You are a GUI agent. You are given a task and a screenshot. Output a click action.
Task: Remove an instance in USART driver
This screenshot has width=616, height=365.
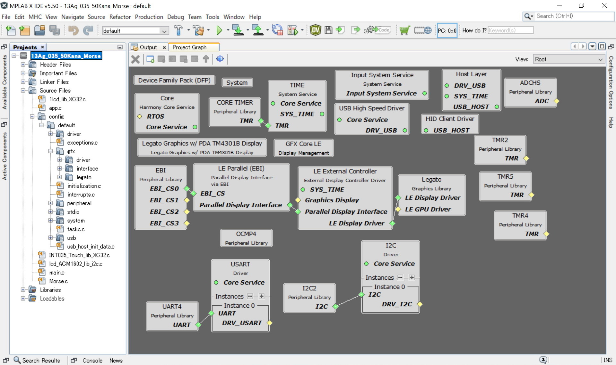[250, 296]
